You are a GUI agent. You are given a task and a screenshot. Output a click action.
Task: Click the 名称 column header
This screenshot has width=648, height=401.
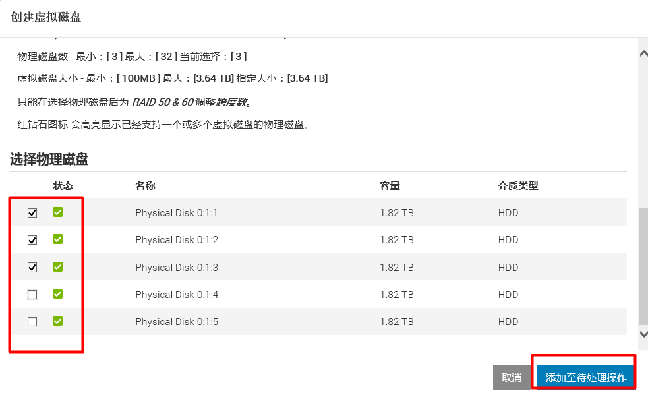click(x=144, y=185)
